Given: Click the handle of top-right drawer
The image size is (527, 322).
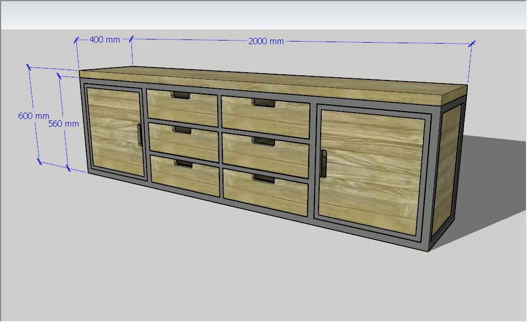Looking at the screenshot, I should pyautogui.click(x=264, y=103).
